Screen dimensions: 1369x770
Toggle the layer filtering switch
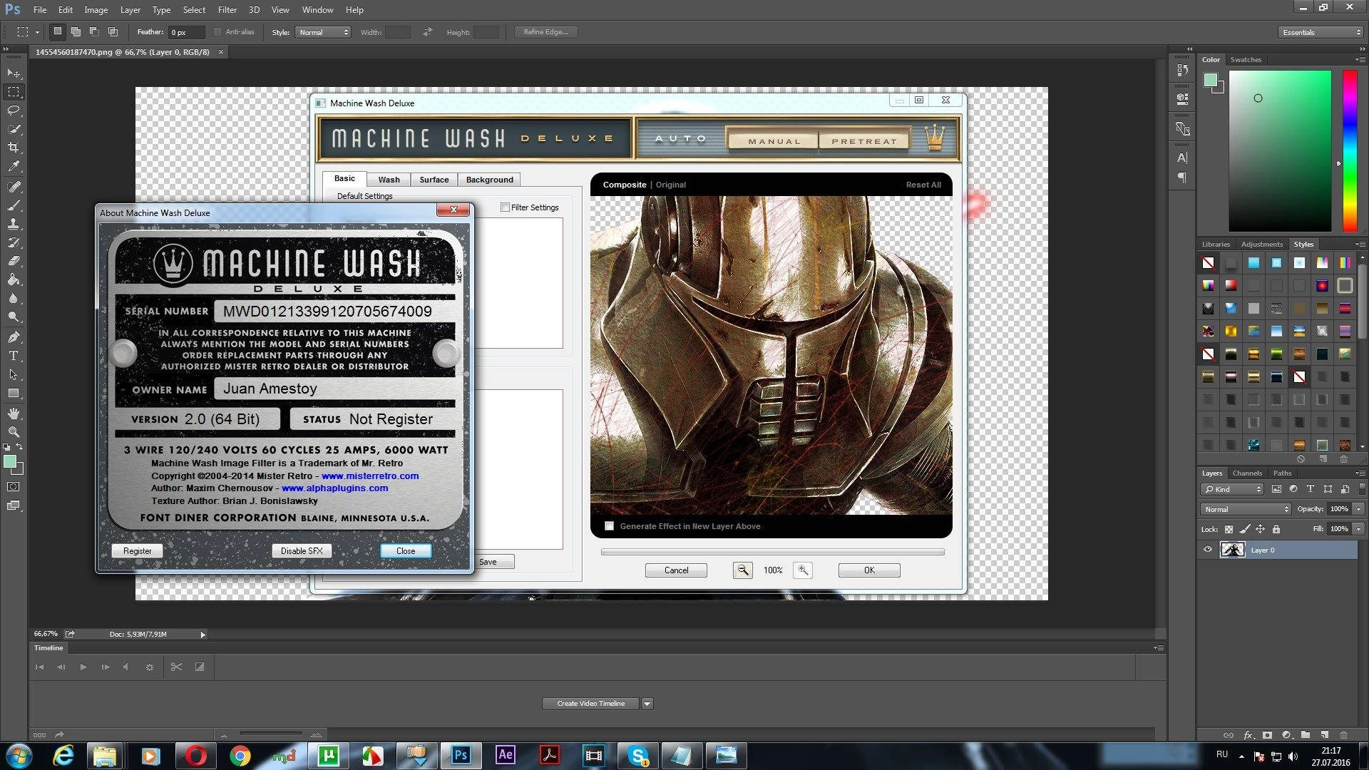1362,489
